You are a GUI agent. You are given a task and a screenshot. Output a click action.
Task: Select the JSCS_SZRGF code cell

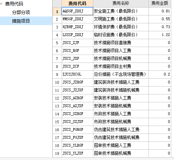(78, 114)
